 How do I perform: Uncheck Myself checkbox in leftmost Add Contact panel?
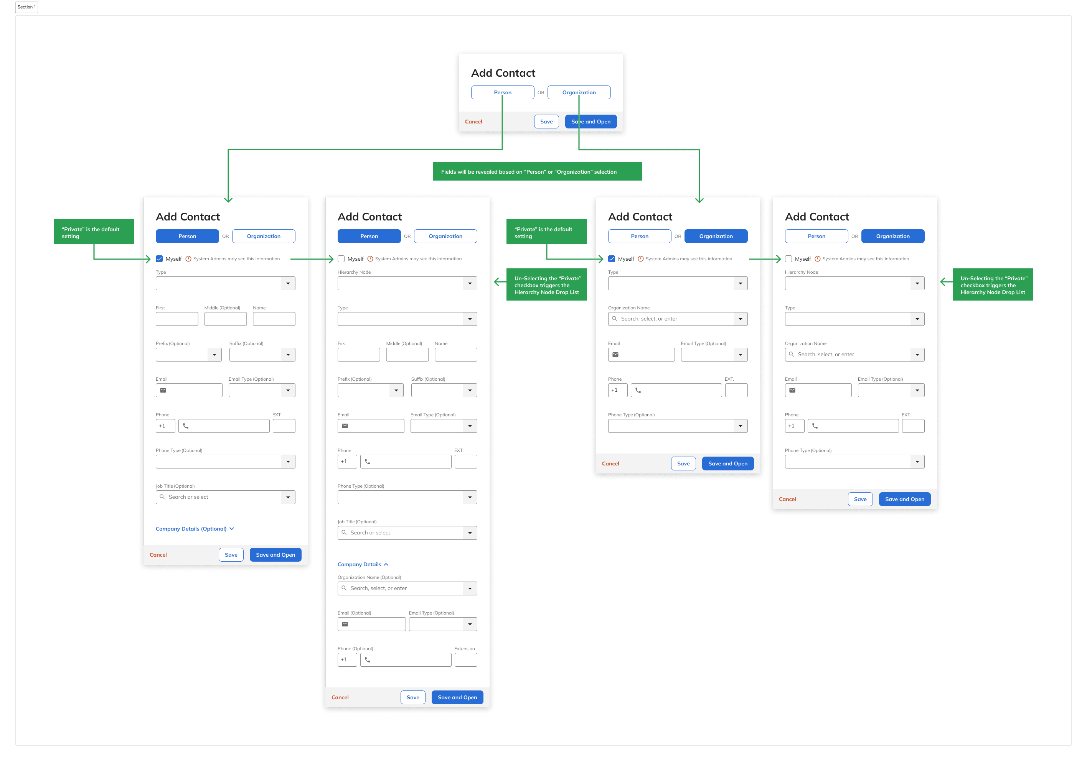pos(160,259)
